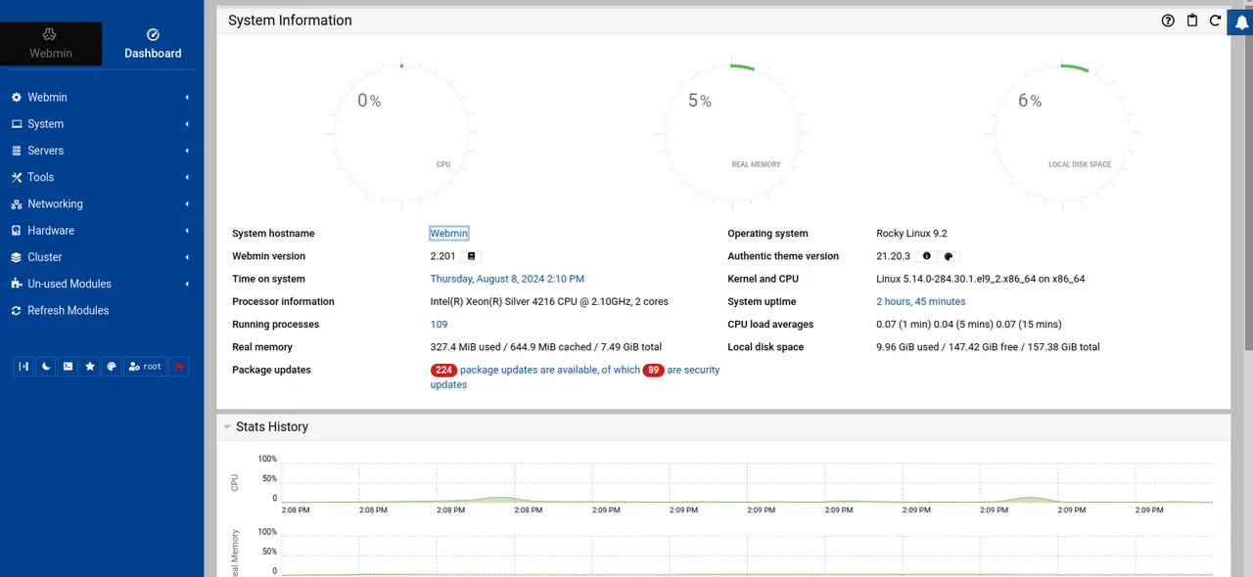Click the Intel Xeon processor information text

pyautogui.click(x=549, y=302)
